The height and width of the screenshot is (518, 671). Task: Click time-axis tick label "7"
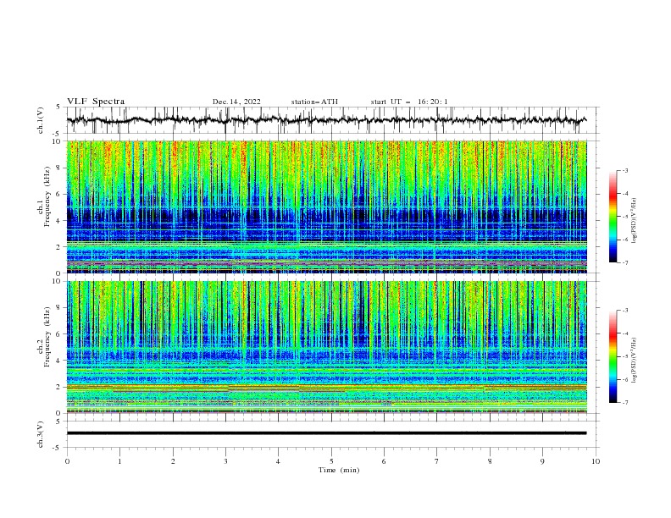coord(437,461)
